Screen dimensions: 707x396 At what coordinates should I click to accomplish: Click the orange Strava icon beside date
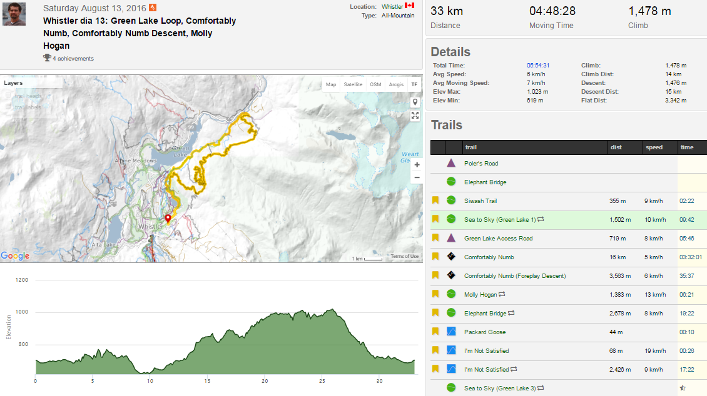153,7
